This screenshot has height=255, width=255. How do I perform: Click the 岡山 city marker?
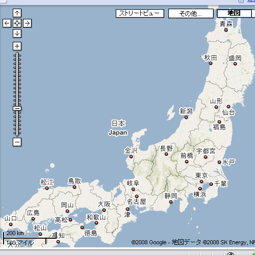[x=67, y=211]
